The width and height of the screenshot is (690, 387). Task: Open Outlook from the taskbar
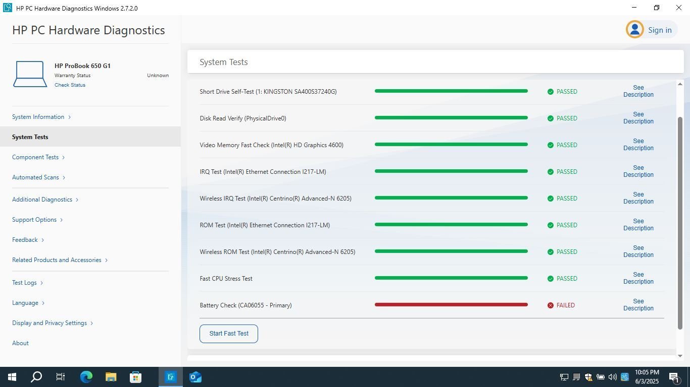(x=195, y=377)
